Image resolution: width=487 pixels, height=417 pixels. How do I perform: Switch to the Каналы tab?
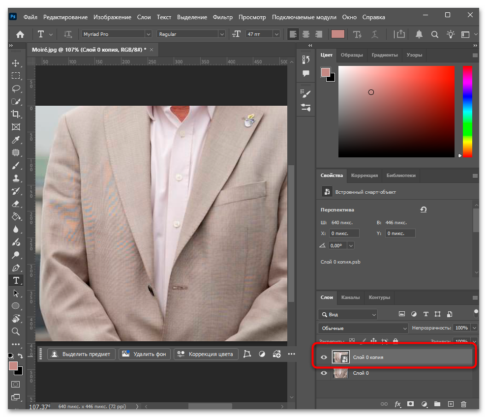coord(350,298)
